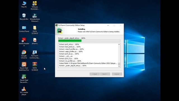Select the upper DATA SCIENCE folder icon

35,30
